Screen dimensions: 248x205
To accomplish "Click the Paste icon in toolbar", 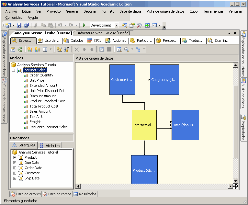I will [x=51, y=25].
